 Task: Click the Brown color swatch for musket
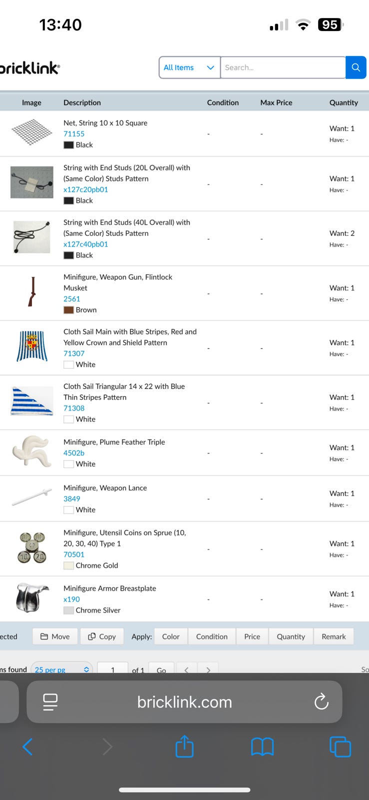click(x=68, y=310)
